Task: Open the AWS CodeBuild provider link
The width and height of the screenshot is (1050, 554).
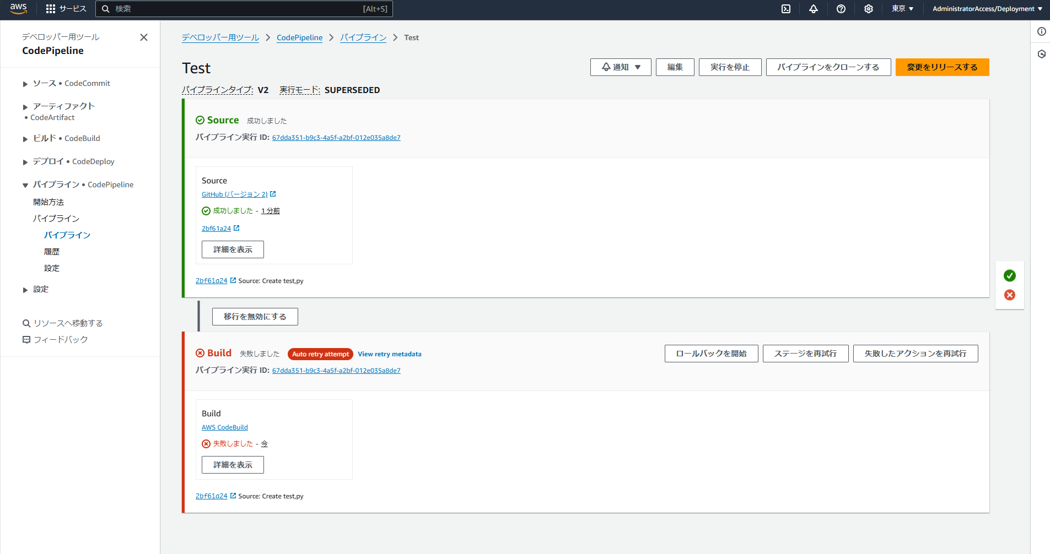Action: [x=225, y=427]
